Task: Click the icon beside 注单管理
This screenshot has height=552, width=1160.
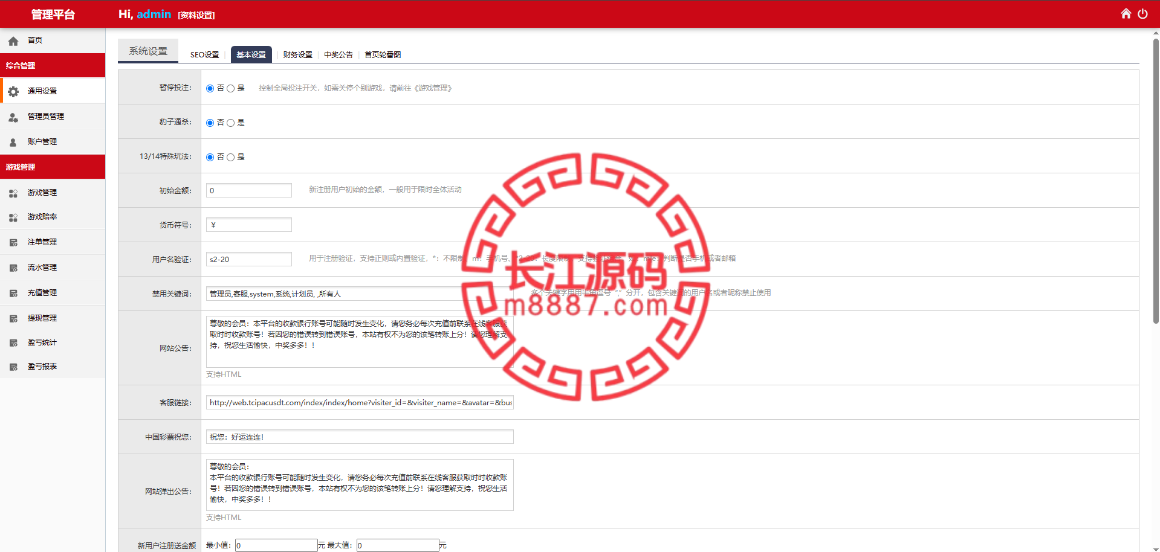Action: point(13,243)
